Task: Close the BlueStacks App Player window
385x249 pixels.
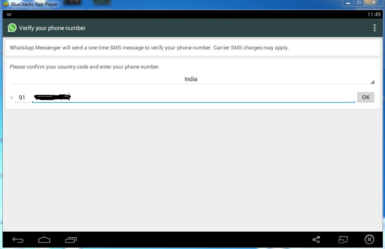Action: (x=374, y=3)
